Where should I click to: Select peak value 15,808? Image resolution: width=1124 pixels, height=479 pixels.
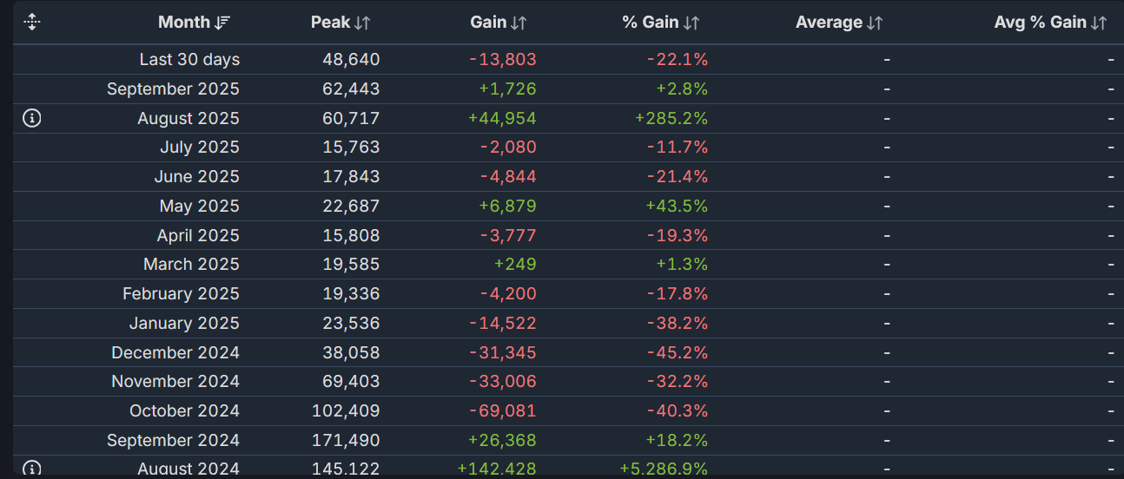(351, 236)
